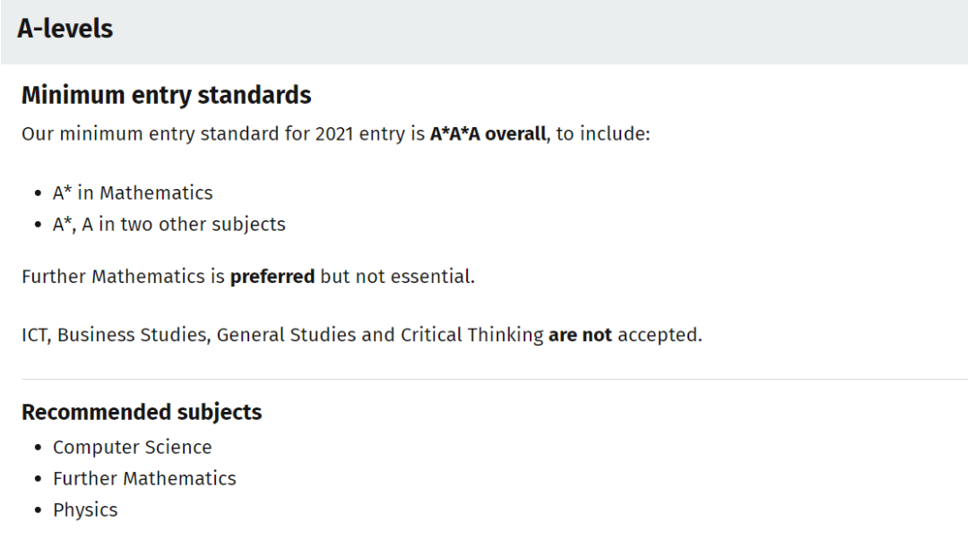Select the A* in Mathematics bullet

[x=133, y=193]
